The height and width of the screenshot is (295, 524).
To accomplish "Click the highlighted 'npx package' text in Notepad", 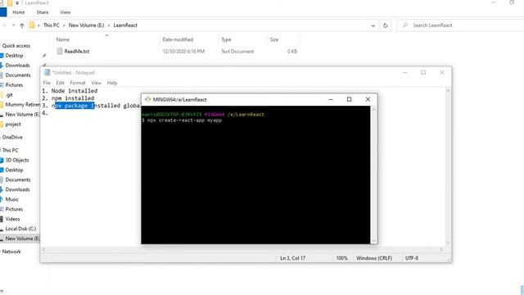I will (75, 106).
